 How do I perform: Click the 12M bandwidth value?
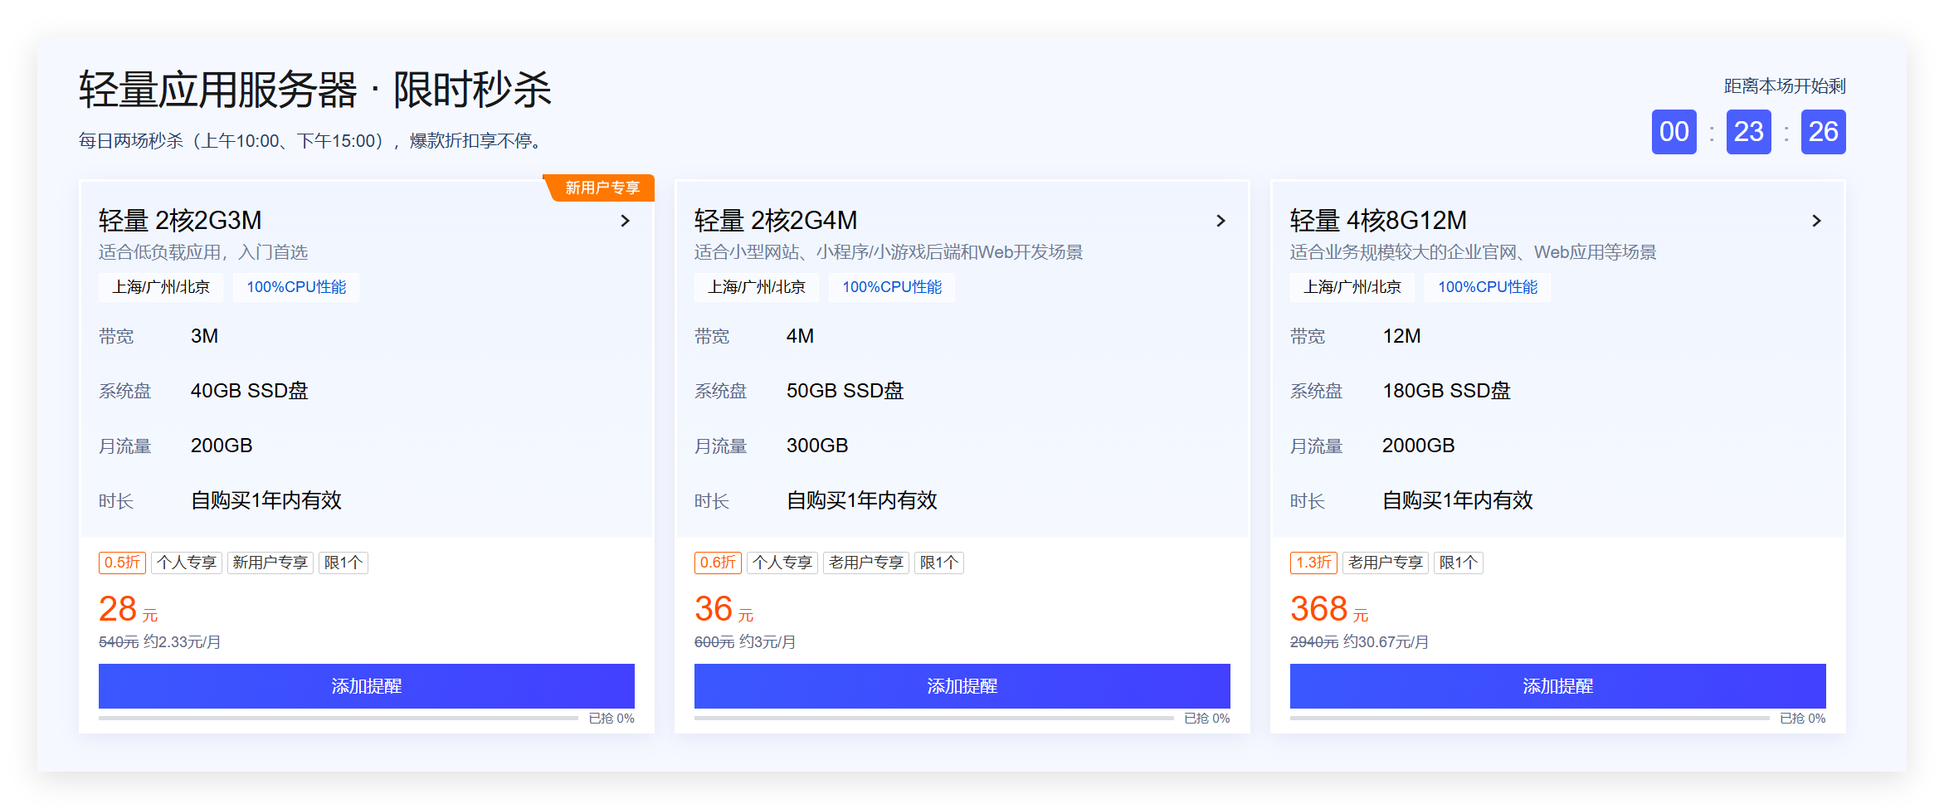(1402, 336)
